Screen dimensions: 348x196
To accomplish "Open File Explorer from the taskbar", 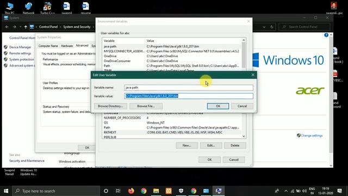I will coord(156,191).
